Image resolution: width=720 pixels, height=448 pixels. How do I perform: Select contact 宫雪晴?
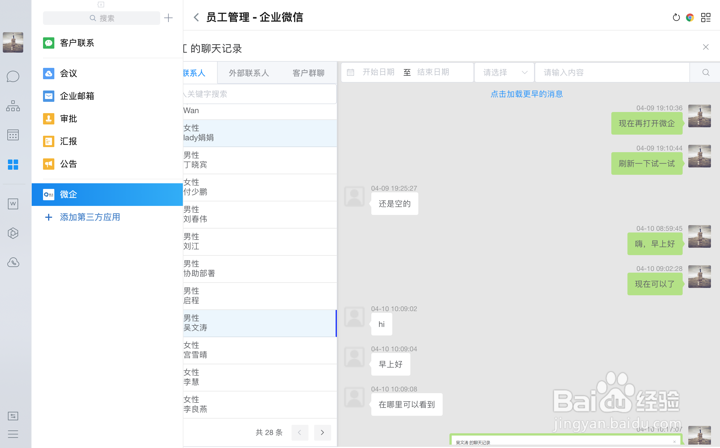260,350
